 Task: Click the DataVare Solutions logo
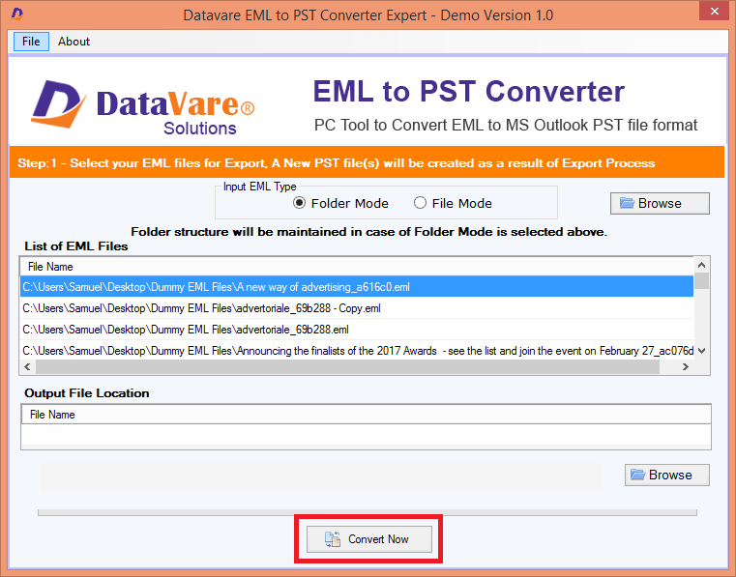click(x=143, y=108)
